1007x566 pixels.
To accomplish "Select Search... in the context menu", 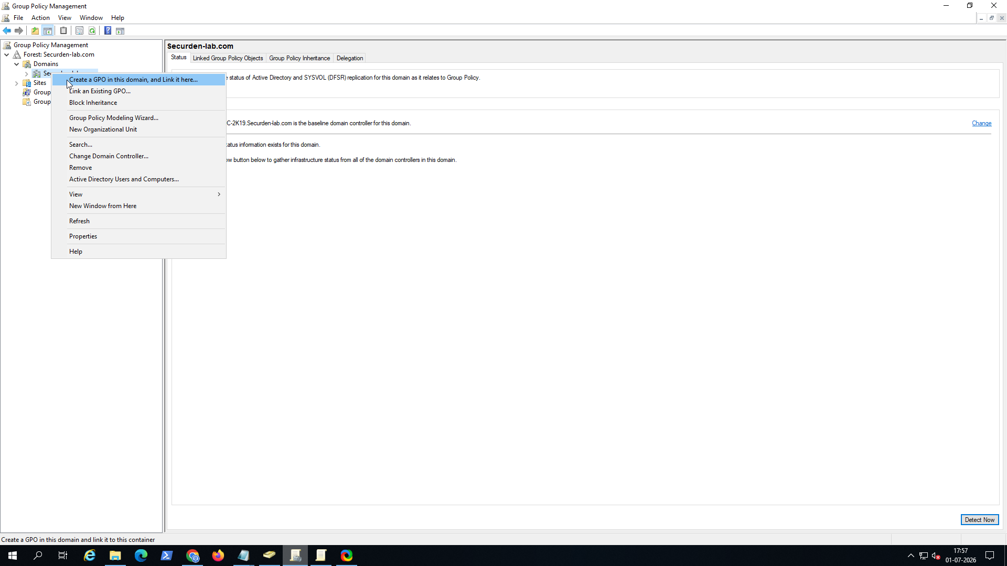I will 139,145.
